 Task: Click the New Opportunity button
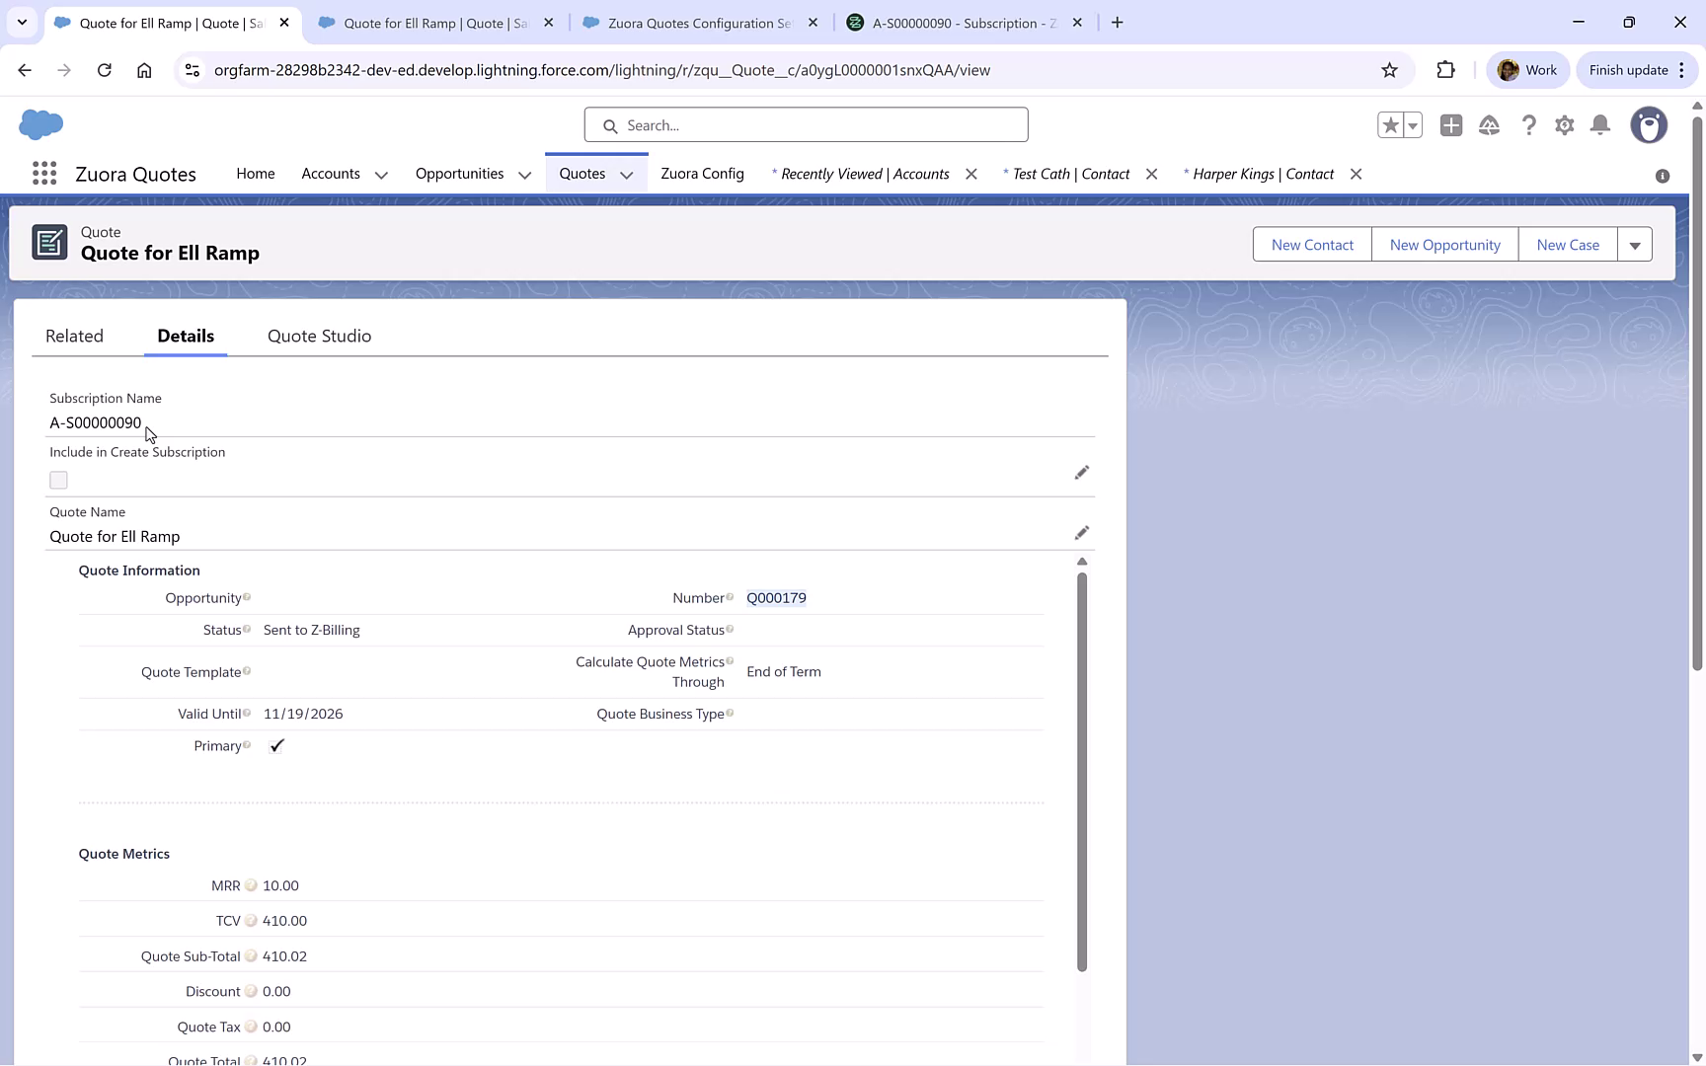pyautogui.click(x=1444, y=244)
